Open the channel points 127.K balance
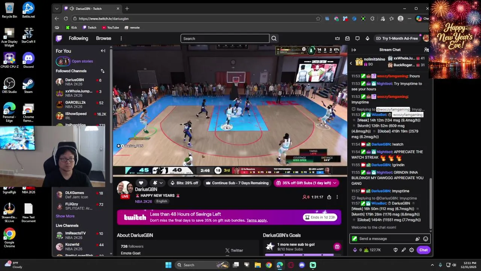The height and width of the screenshot is (271, 481). pyautogui.click(x=372, y=250)
